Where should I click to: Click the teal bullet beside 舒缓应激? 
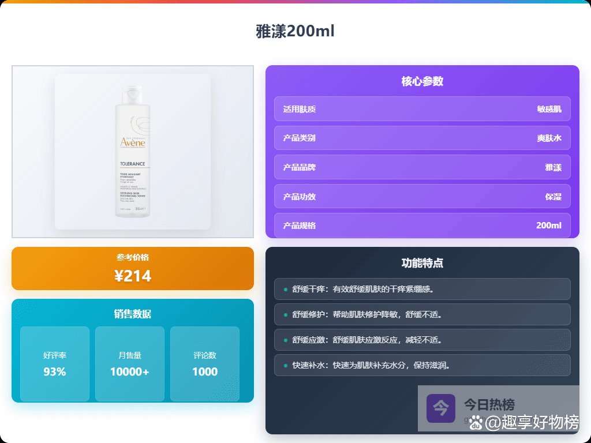click(x=286, y=340)
